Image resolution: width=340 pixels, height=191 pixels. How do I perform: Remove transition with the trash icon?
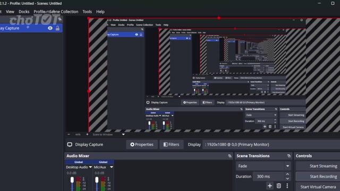(278, 186)
